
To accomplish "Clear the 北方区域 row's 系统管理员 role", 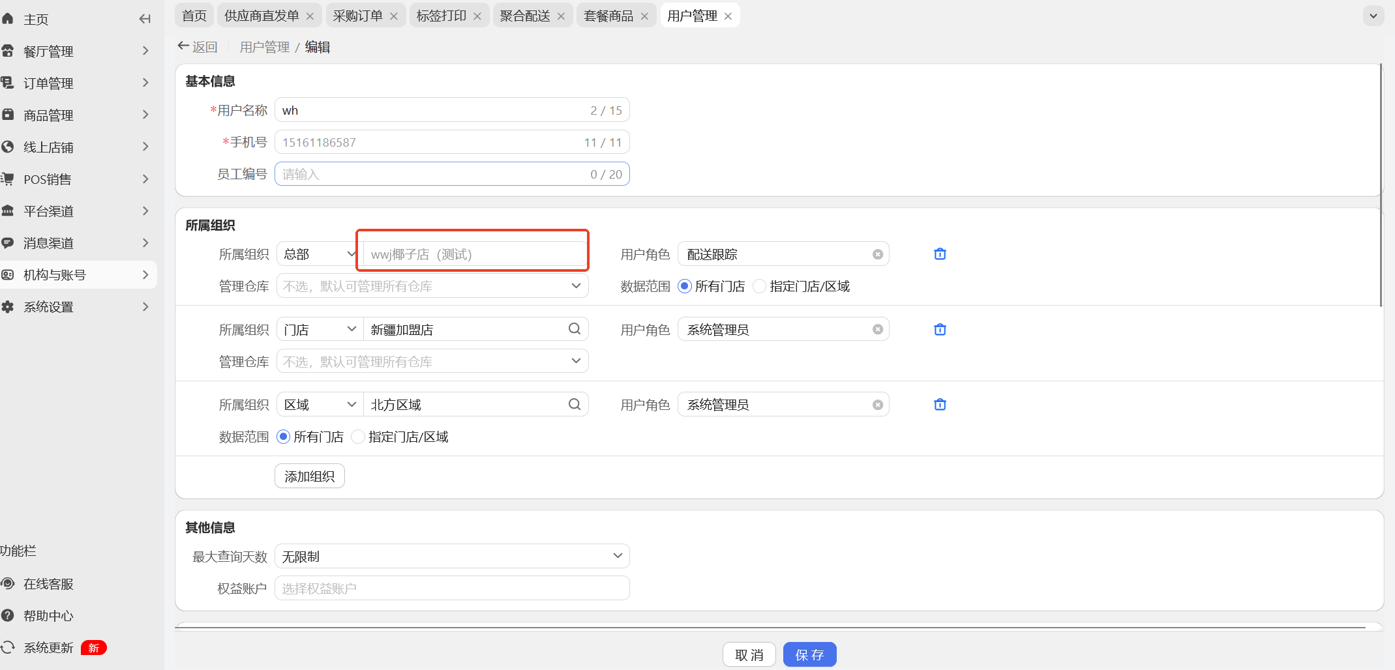I will coord(878,405).
